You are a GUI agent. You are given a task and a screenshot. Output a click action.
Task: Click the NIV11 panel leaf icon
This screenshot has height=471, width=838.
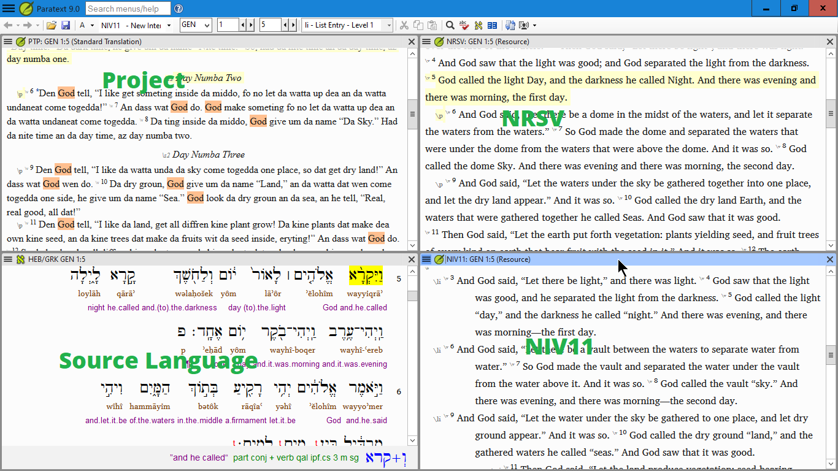pyautogui.click(x=439, y=259)
